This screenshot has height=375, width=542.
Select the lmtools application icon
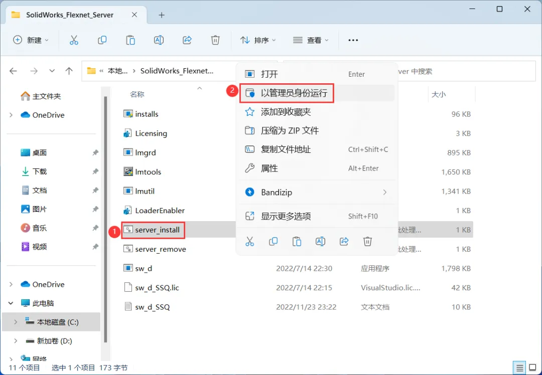128,171
